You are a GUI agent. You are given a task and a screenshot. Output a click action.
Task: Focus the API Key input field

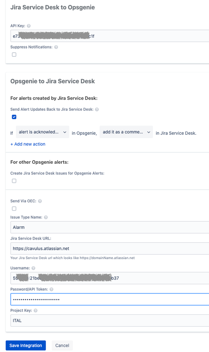tap(110, 36)
